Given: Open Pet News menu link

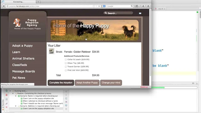Looking at the screenshot, I should [19, 78].
